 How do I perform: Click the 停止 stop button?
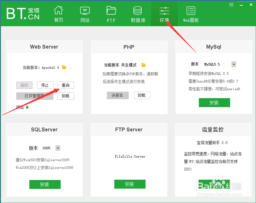tap(45, 85)
